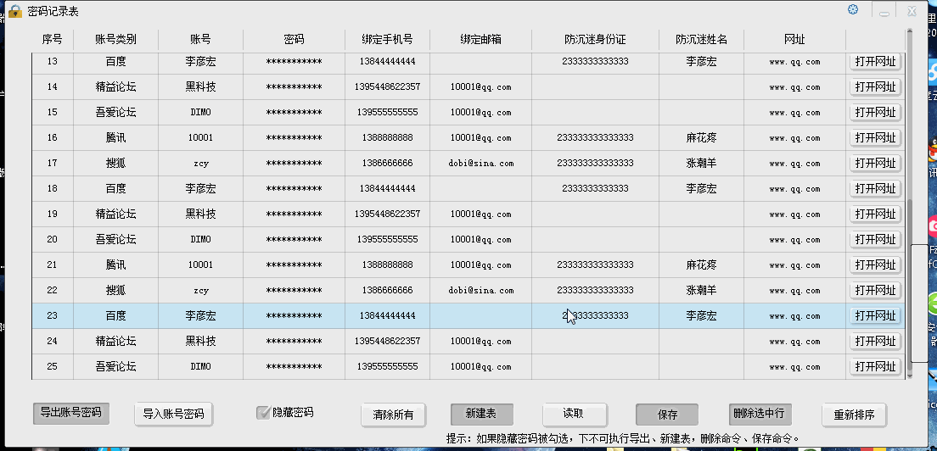
Task: Open website for row 18
Action: point(875,188)
